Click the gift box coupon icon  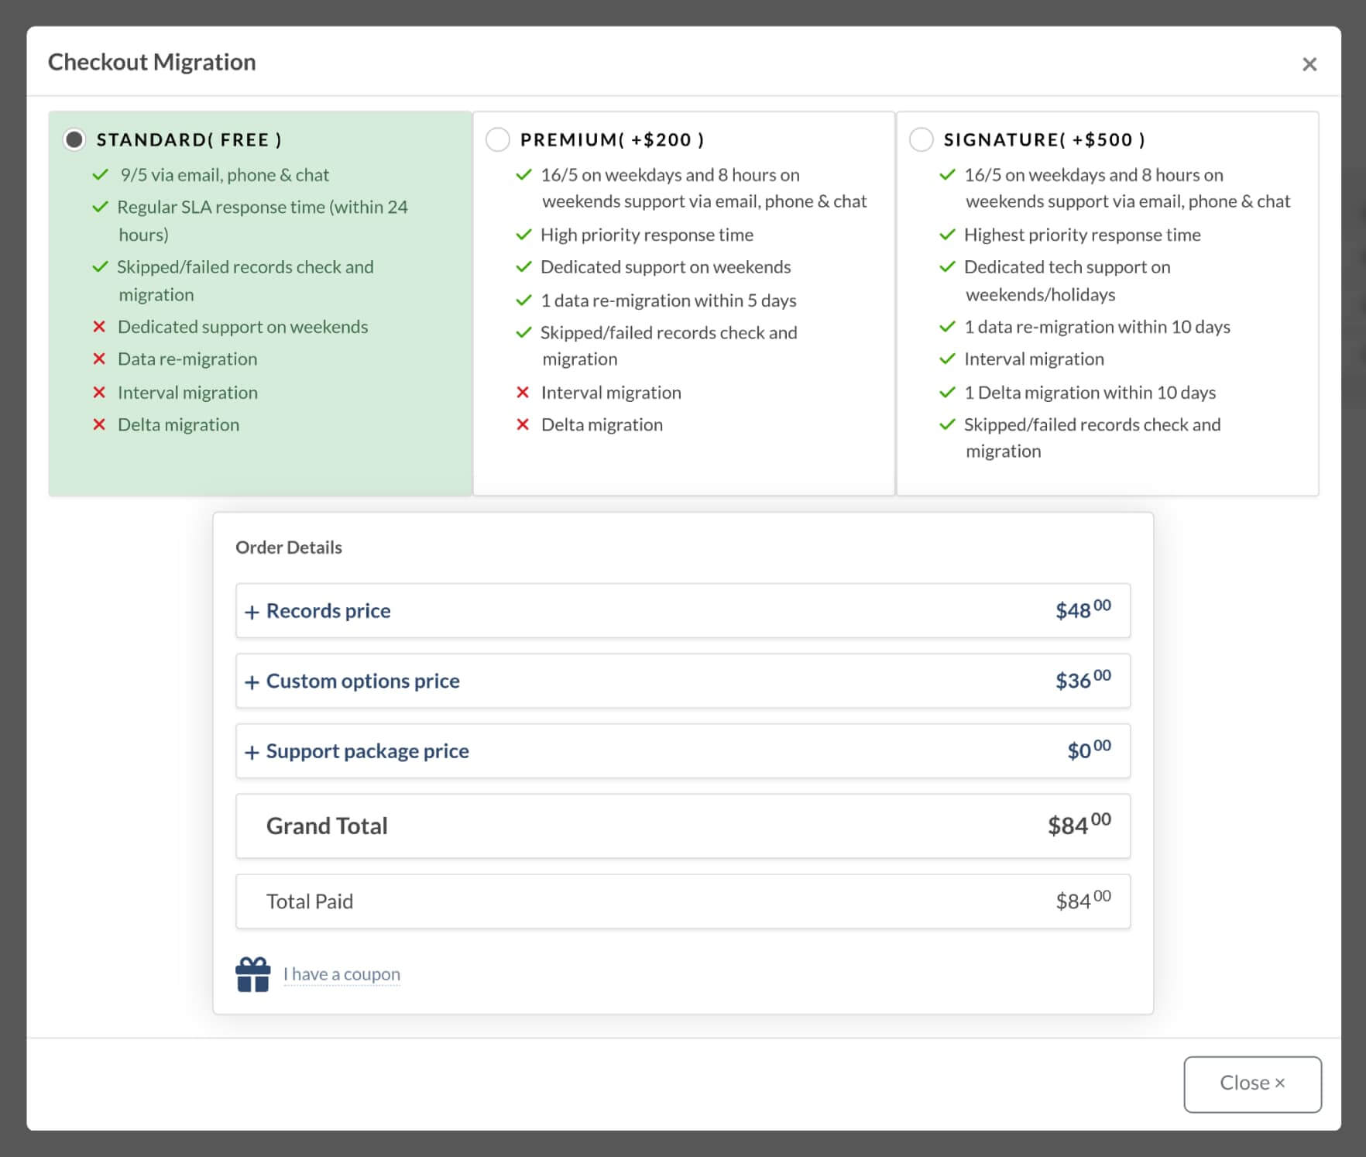[252, 974]
